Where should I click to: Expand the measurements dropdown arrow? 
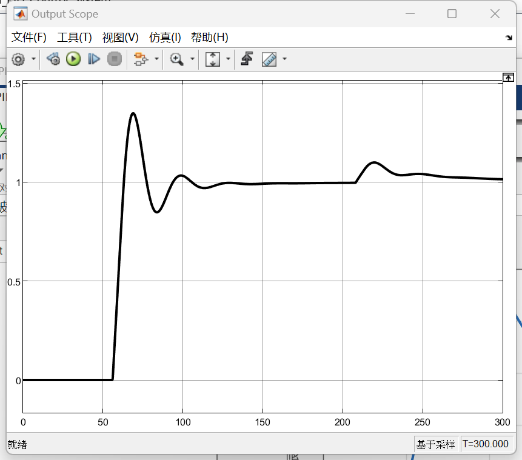click(x=284, y=59)
